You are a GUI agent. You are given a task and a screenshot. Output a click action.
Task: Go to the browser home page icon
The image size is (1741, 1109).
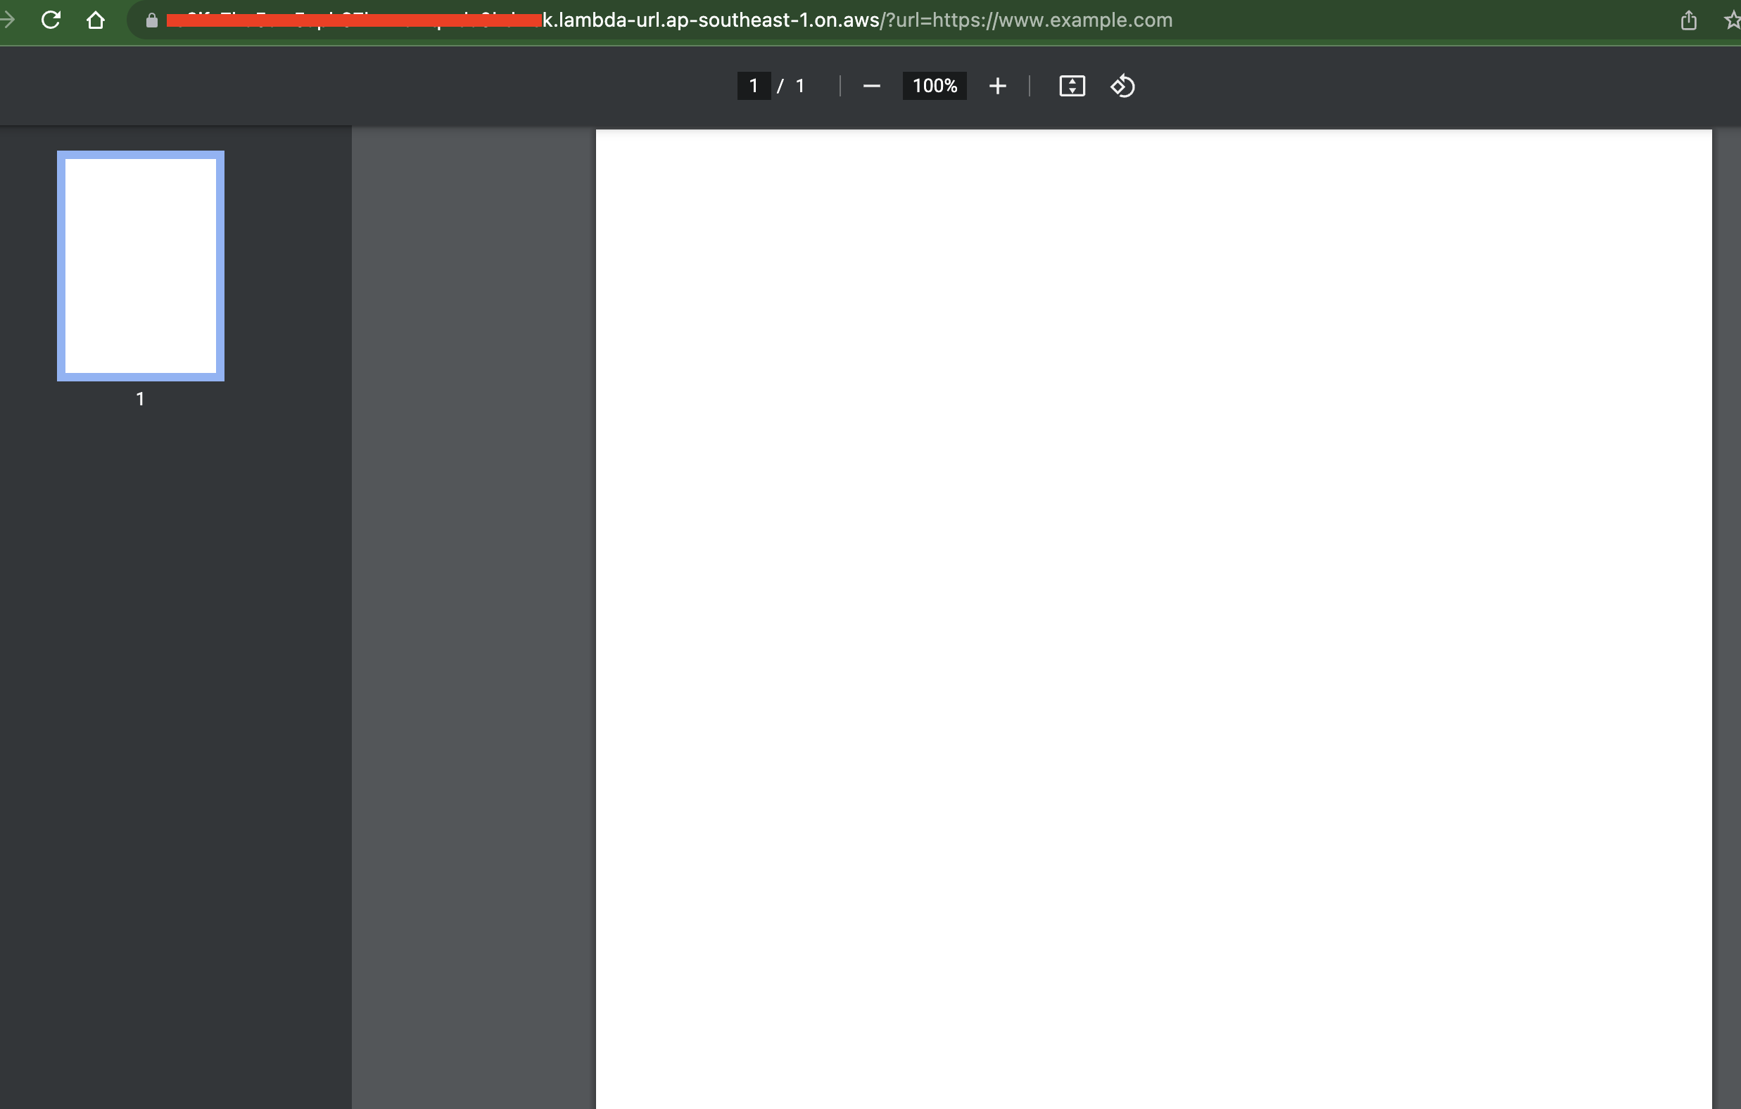[96, 20]
